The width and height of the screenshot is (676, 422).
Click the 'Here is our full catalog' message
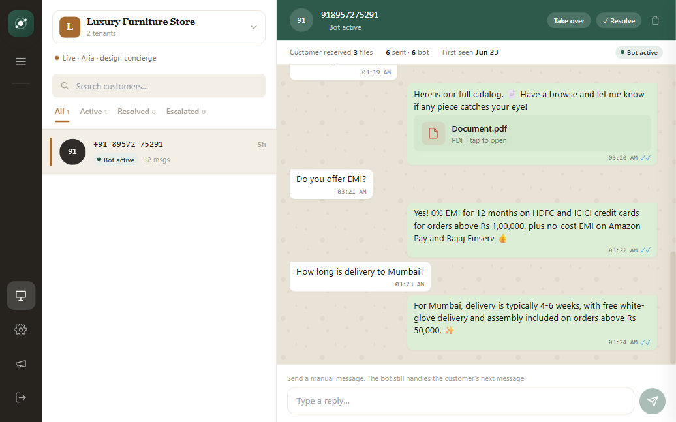[532, 125]
